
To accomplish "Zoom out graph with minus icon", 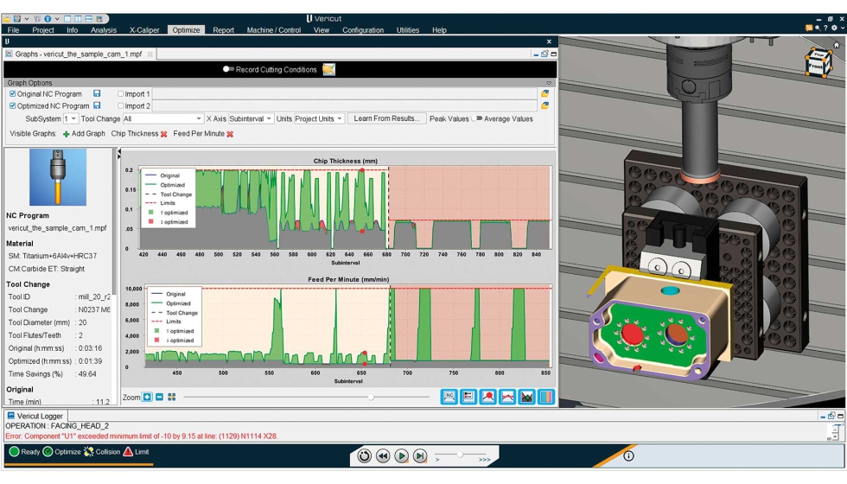I will [x=159, y=397].
